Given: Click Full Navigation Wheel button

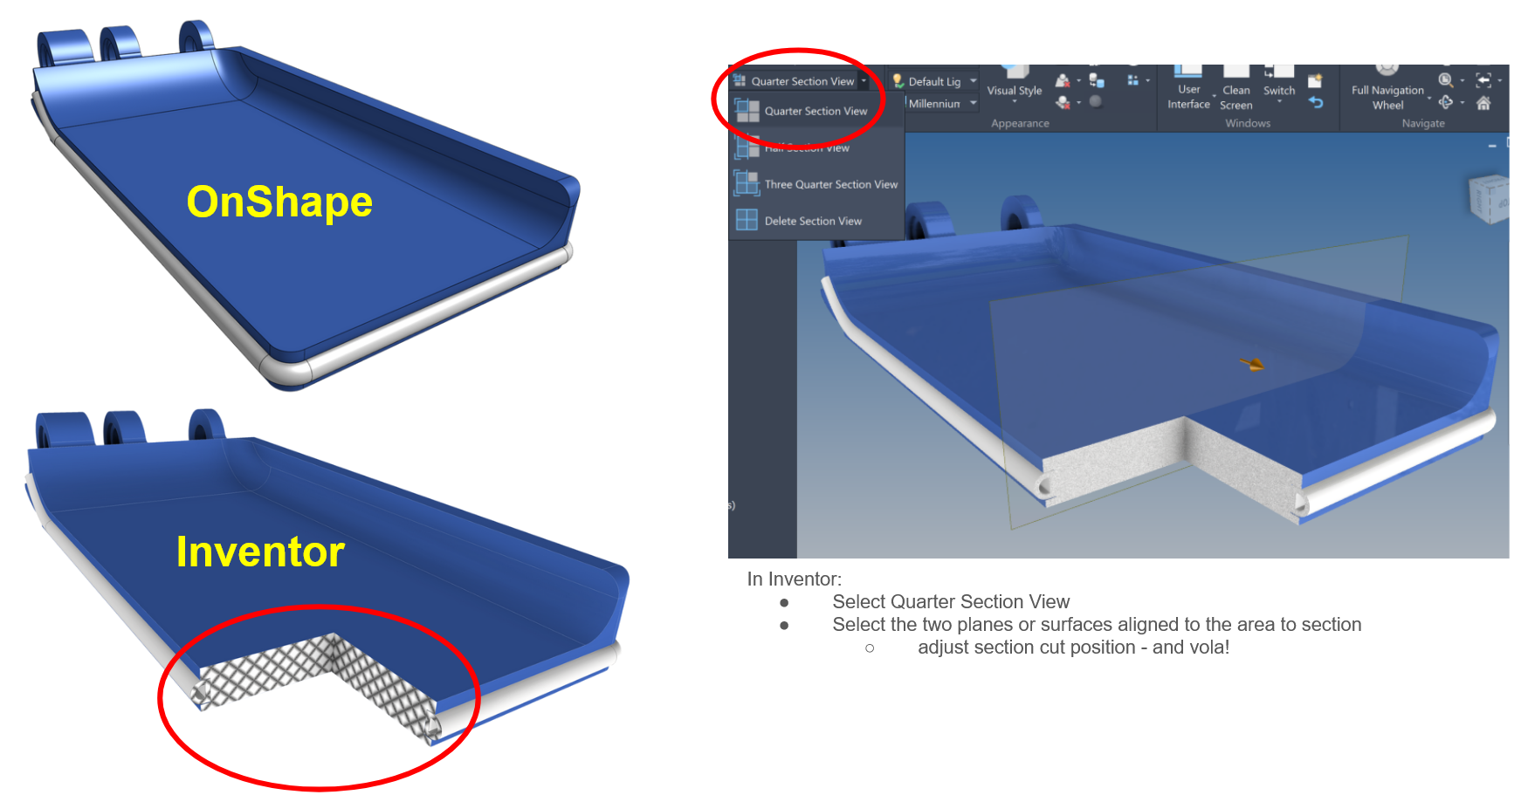Looking at the screenshot, I should pyautogui.click(x=1387, y=87).
